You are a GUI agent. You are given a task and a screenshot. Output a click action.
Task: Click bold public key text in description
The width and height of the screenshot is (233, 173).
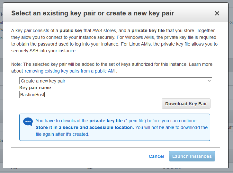(x=71, y=30)
